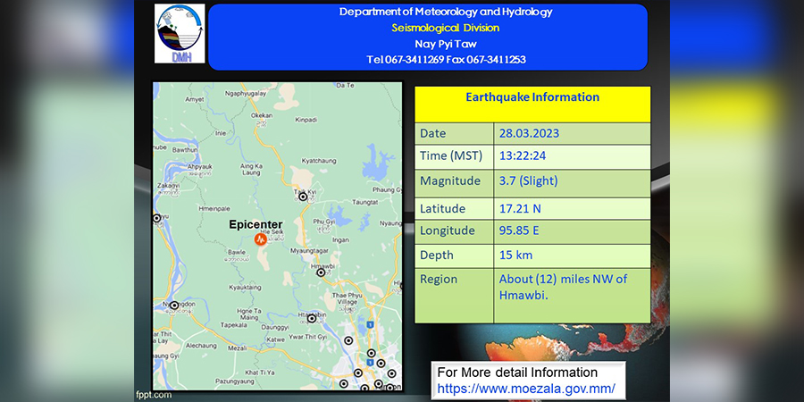Click the Bawthun label on map
This screenshot has height=402, width=804.
(x=185, y=150)
